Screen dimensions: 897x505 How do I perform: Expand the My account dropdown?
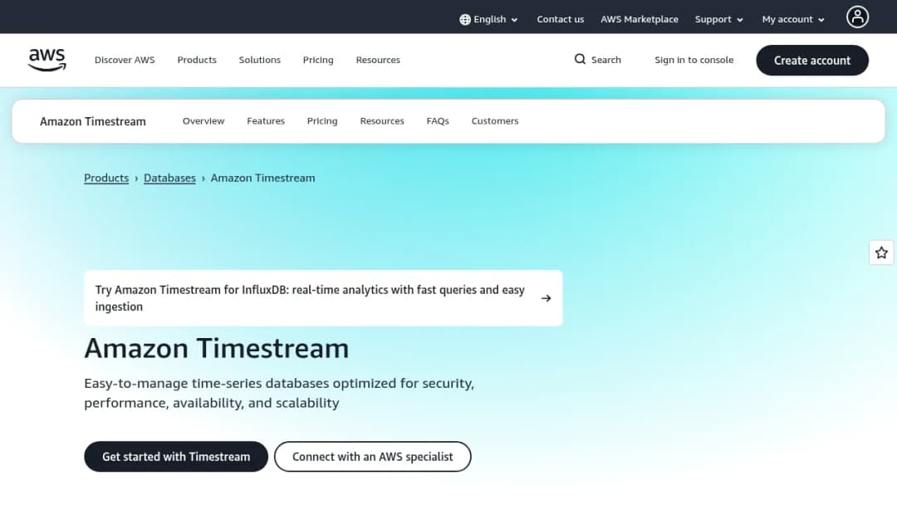[793, 19]
